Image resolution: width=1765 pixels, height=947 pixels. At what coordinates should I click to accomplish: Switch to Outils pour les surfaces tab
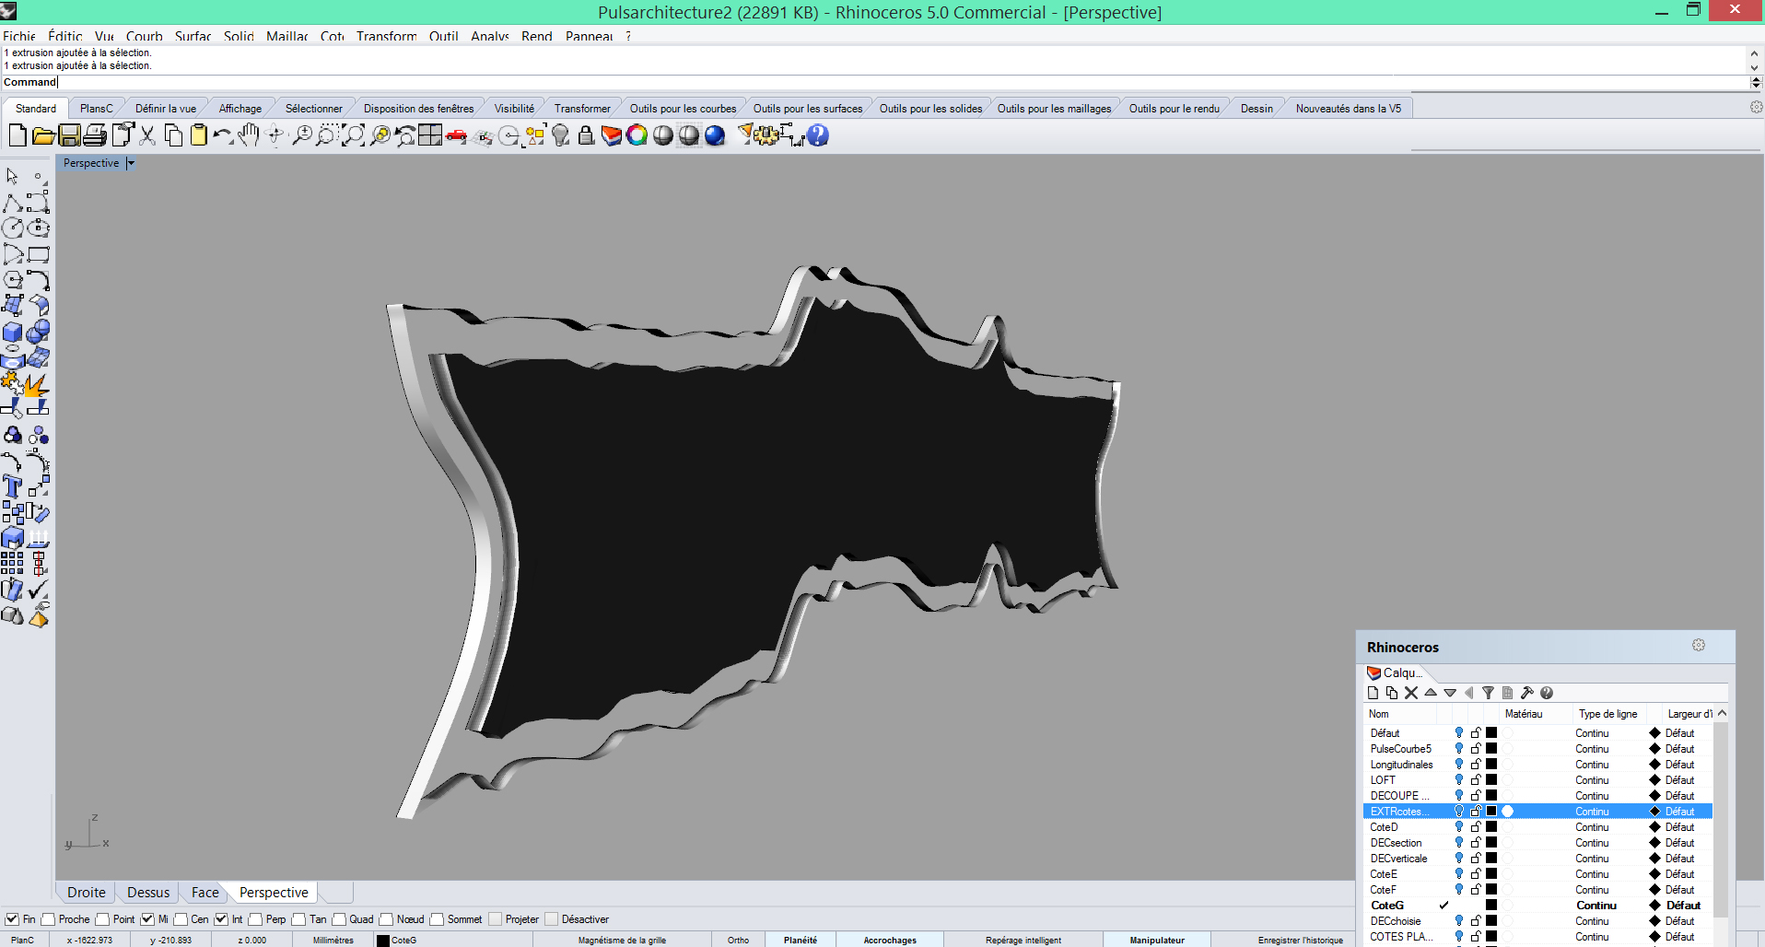[x=807, y=109]
